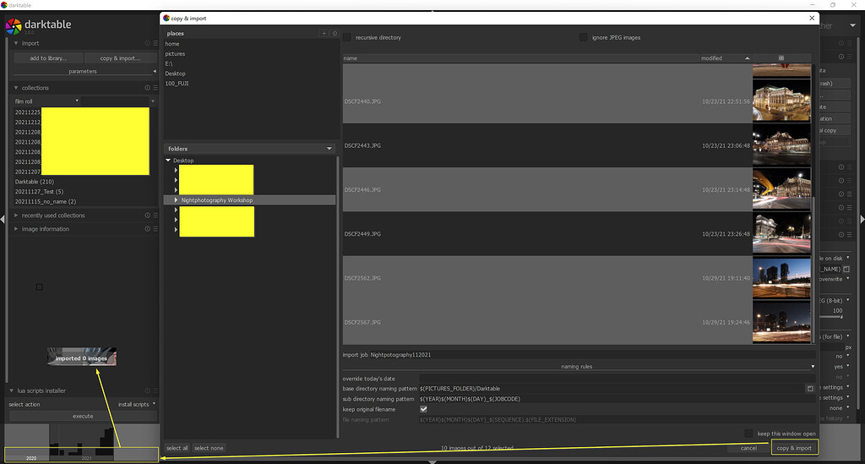Screen dimensions: 865x464
Task: Select file row DSCF2443.JPG
Action: (547, 145)
